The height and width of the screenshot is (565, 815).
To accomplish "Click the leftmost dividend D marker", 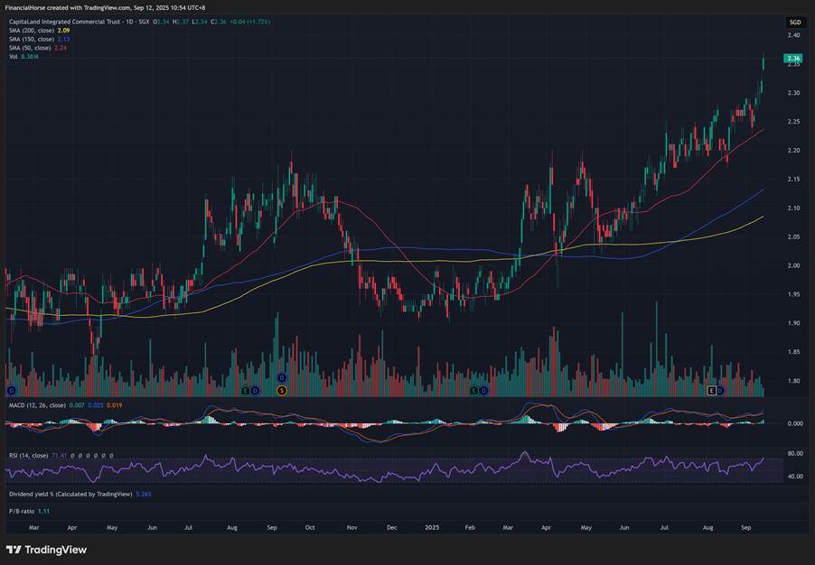I will point(11,390).
